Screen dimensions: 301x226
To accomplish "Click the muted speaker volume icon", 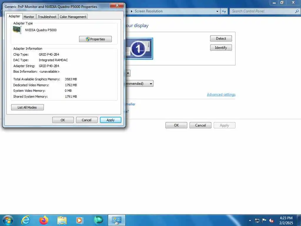I will coord(271,220).
